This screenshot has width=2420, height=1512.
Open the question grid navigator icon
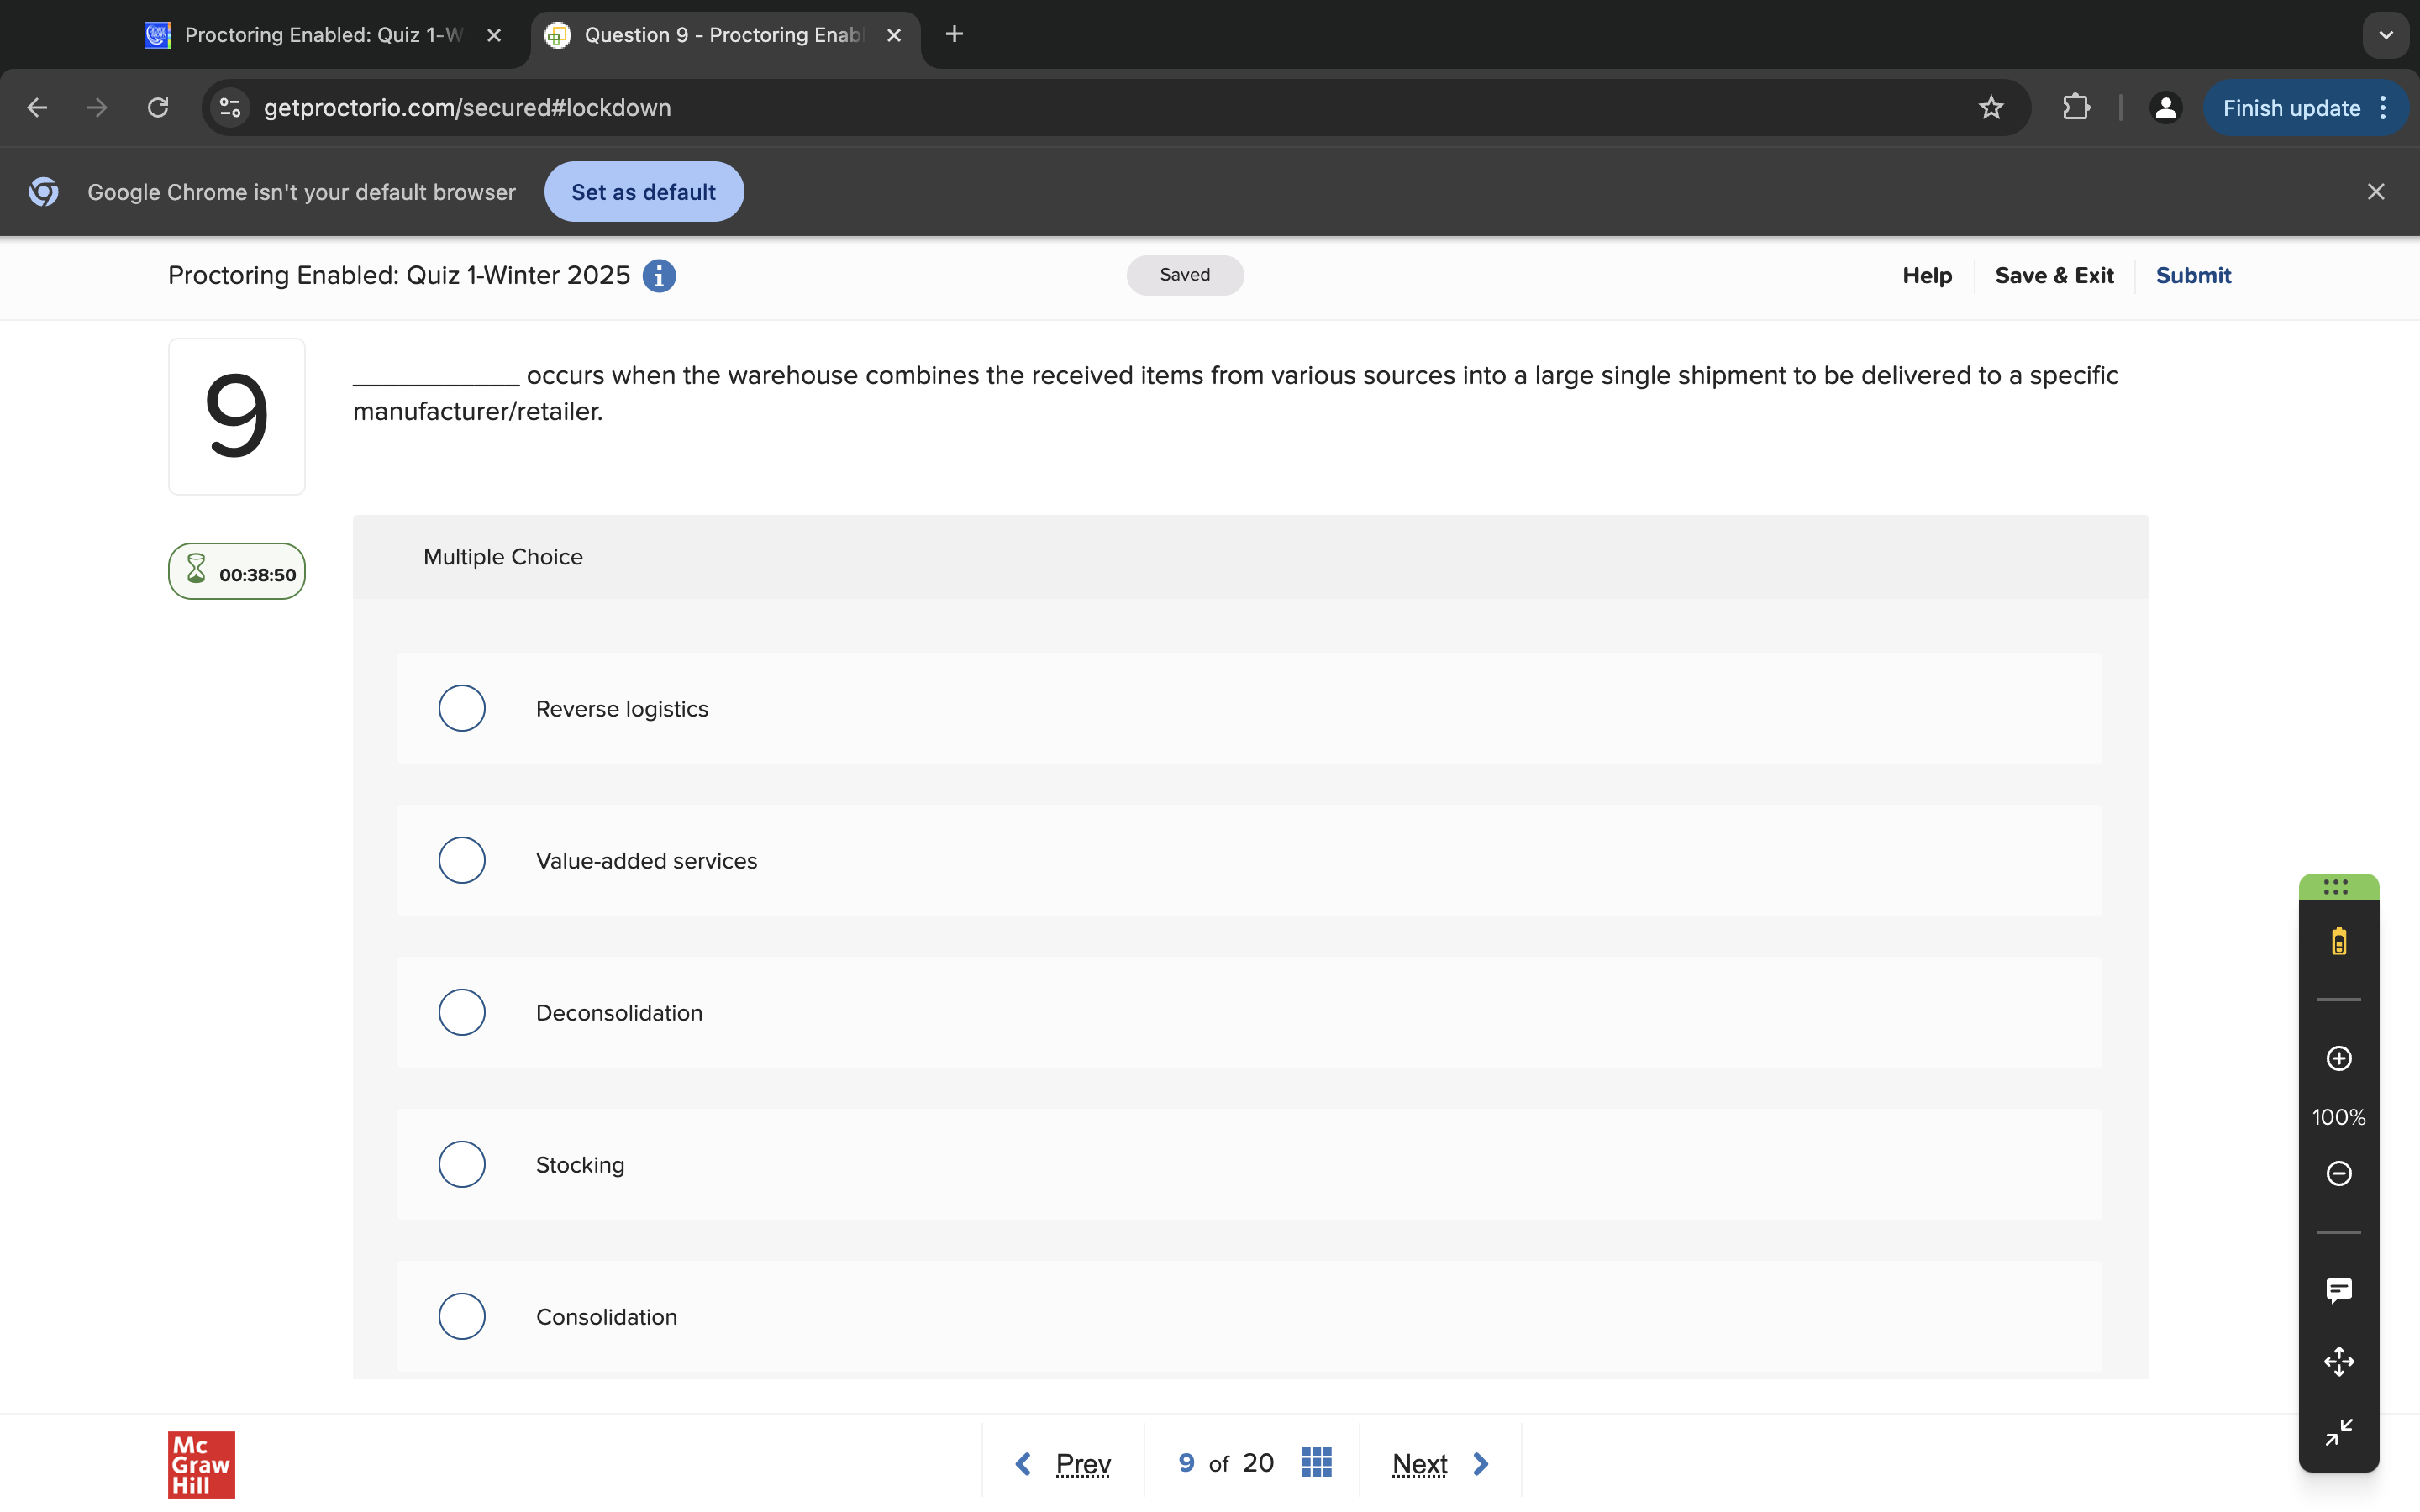click(1316, 1462)
